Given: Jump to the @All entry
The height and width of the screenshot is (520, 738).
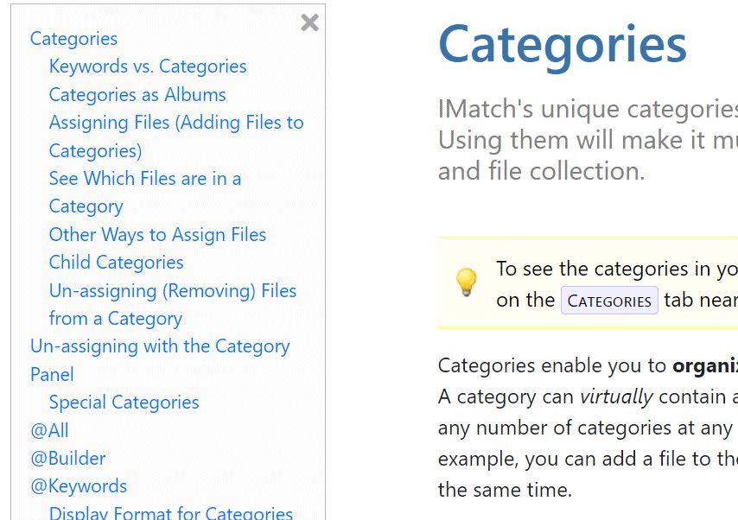Looking at the screenshot, I should pos(49,430).
